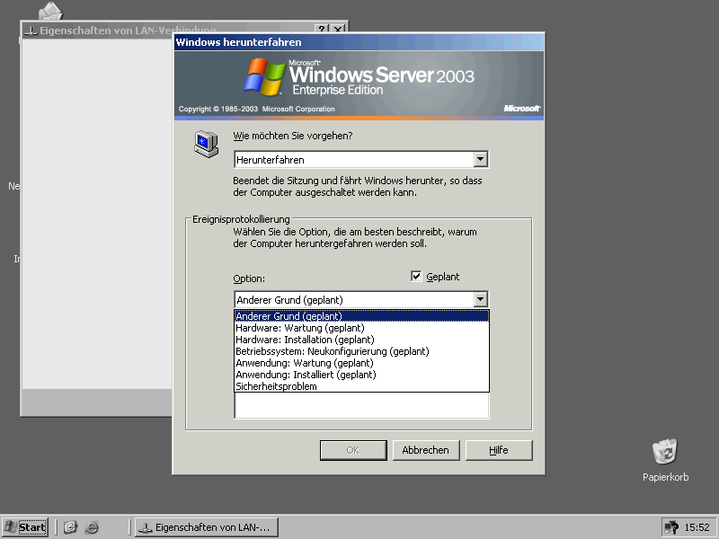
Task: Open the Start menu
Action: [25, 527]
